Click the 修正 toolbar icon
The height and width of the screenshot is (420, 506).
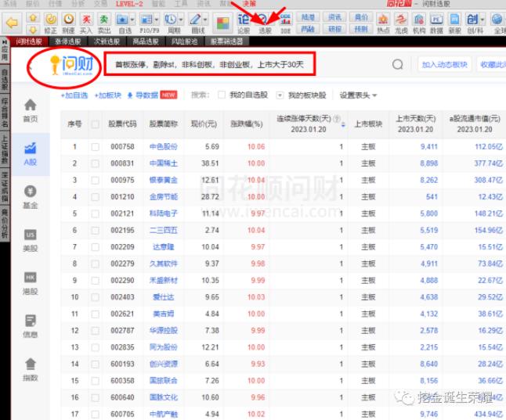[x=51, y=20]
